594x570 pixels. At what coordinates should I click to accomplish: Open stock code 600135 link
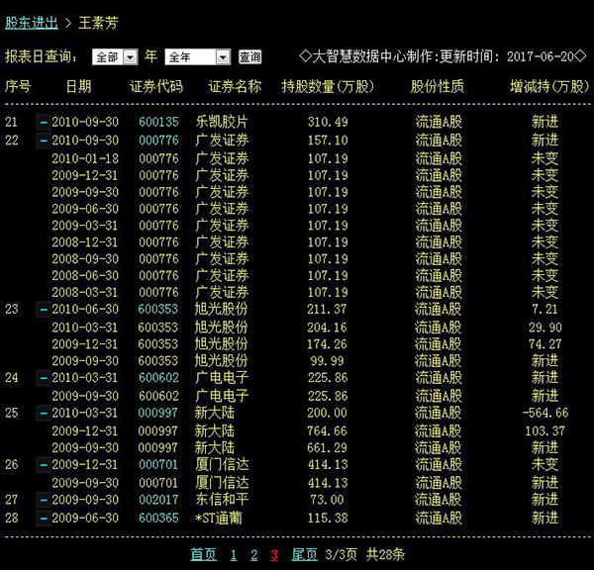[x=158, y=122]
